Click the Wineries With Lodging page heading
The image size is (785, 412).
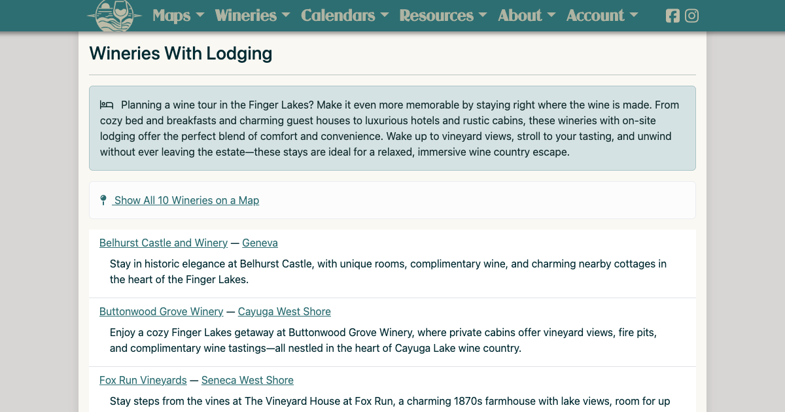pyautogui.click(x=181, y=53)
